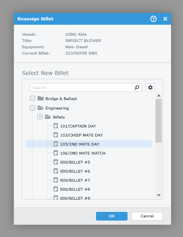Confirm with the OK button

(112, 216)
